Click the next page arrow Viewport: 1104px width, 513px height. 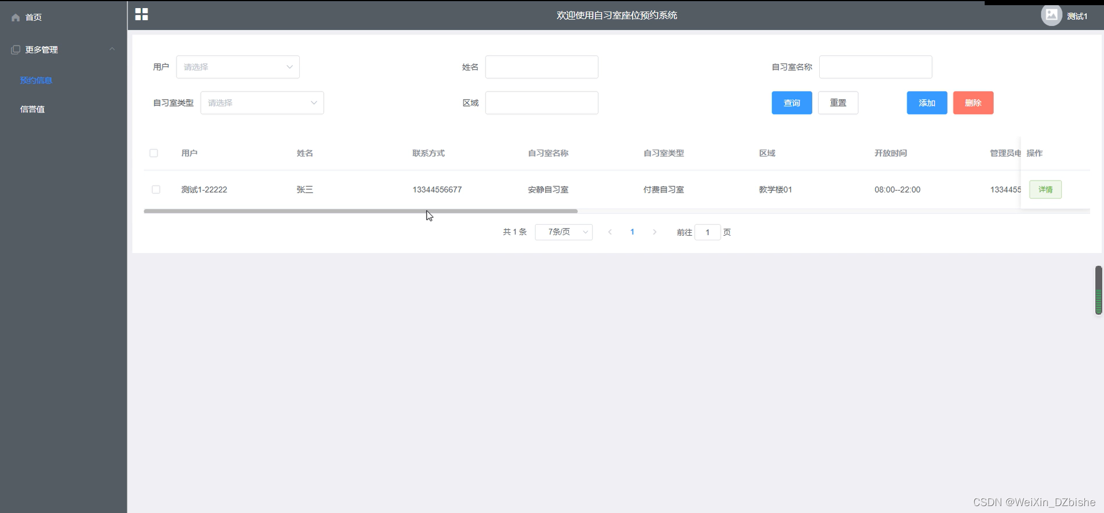pyautogui.click(x=654, y=232)
